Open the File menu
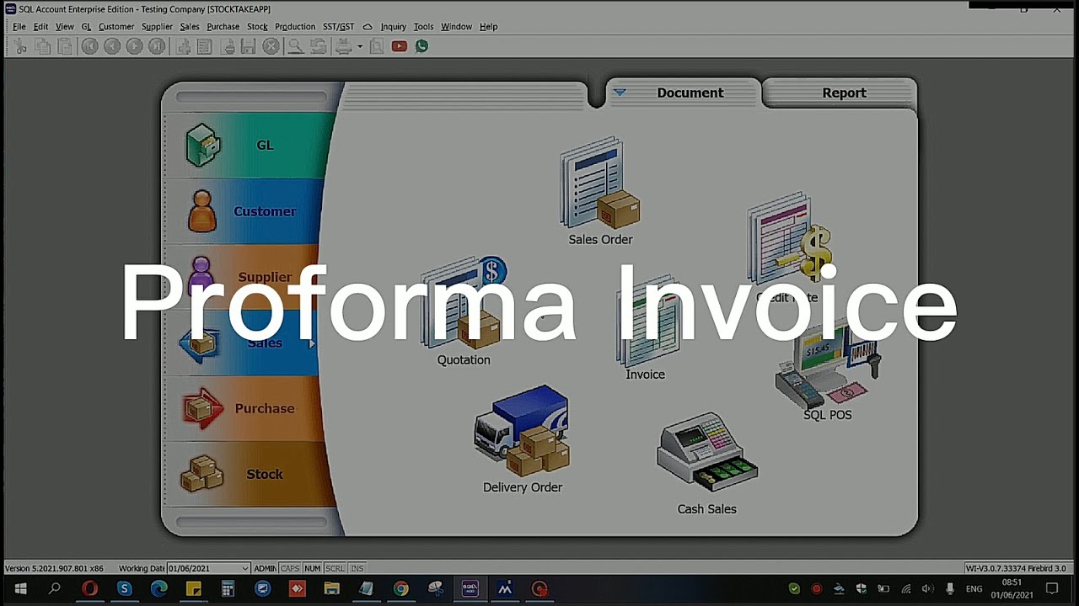Viewport: 1079px width, 606px height. click(19, 27)
